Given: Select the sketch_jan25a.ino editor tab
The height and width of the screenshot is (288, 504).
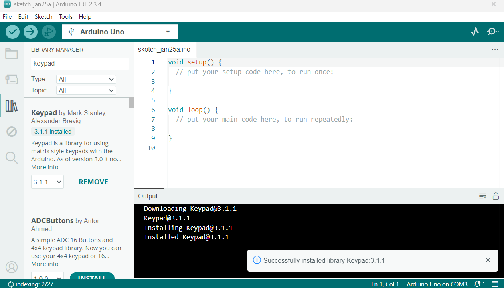Looking at the screenshot, I should pos(164,50).
